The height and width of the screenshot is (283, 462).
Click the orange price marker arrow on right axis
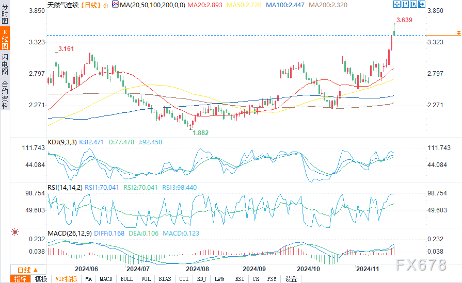(x=458, y=34)
